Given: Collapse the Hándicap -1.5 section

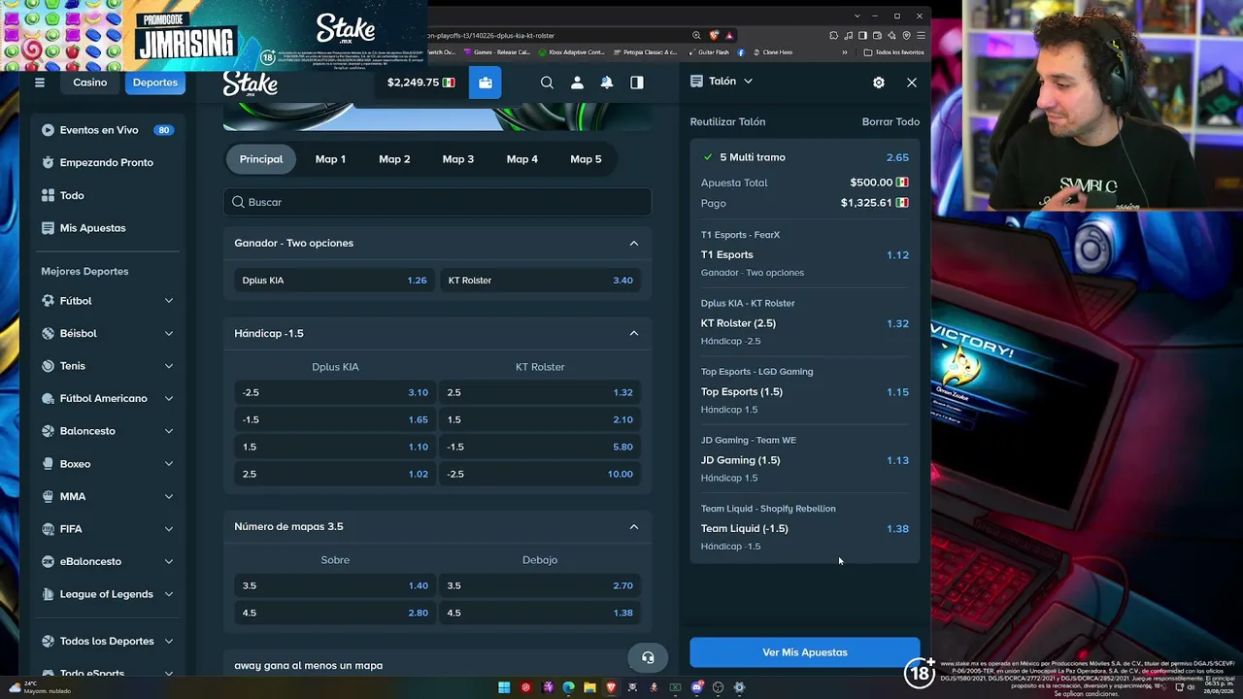Looking at the screenshot, I should [x=634, y=334].
